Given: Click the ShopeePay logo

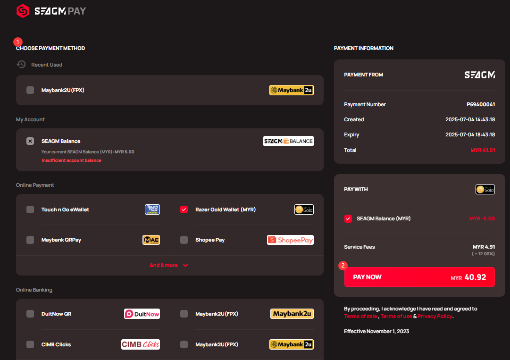Looking at the screenshot, I should 291,240.
